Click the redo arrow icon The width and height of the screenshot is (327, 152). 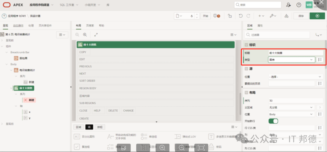248,16
